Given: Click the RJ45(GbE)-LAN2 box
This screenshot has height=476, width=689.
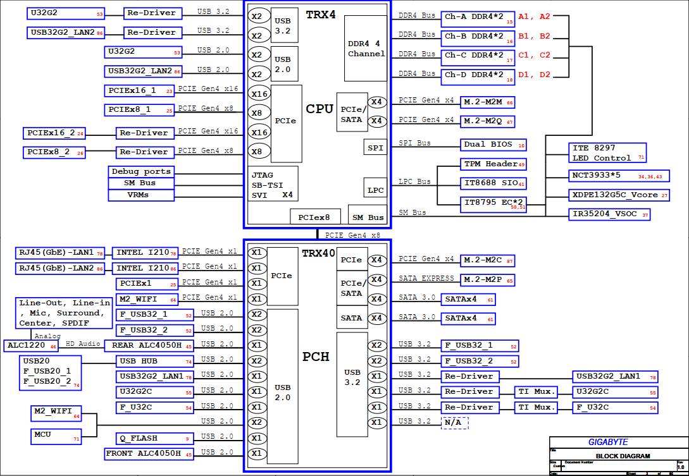Looking at the screenshot, I should click(x=59, y=268).
